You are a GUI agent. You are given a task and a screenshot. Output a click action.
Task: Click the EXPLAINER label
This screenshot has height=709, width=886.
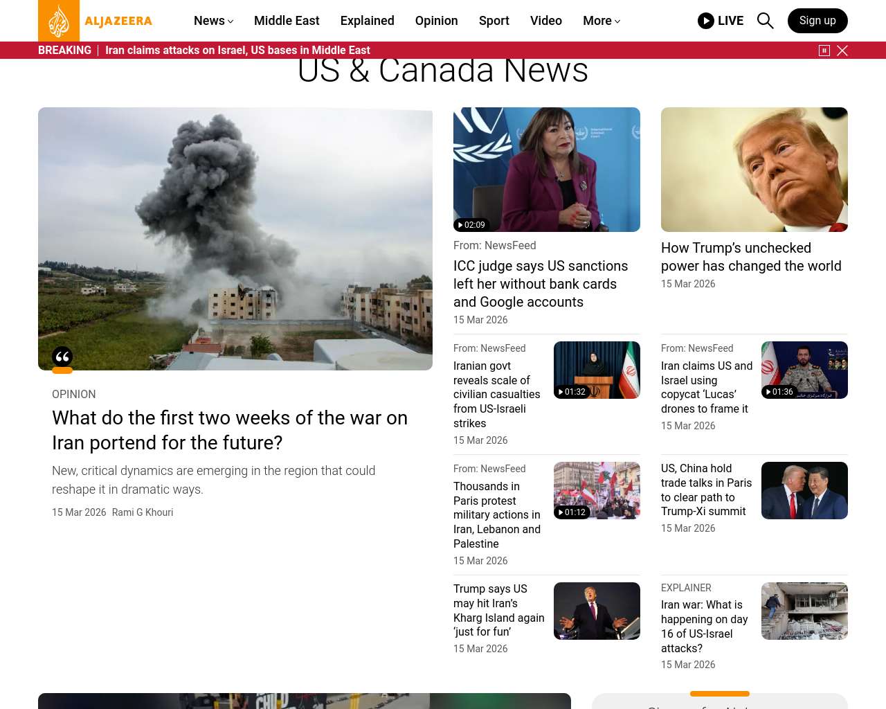click(686, 588)
